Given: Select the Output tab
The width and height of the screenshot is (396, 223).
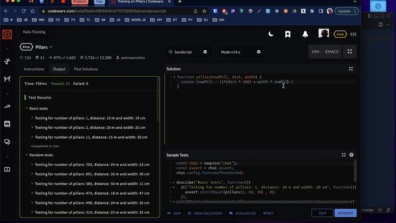Looking at the screenshot, I should 59,69.
